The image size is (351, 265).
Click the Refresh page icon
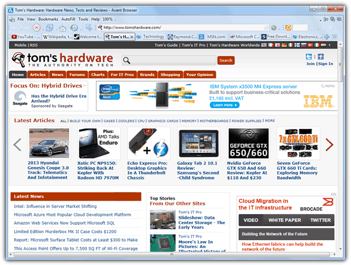point(49,27)
